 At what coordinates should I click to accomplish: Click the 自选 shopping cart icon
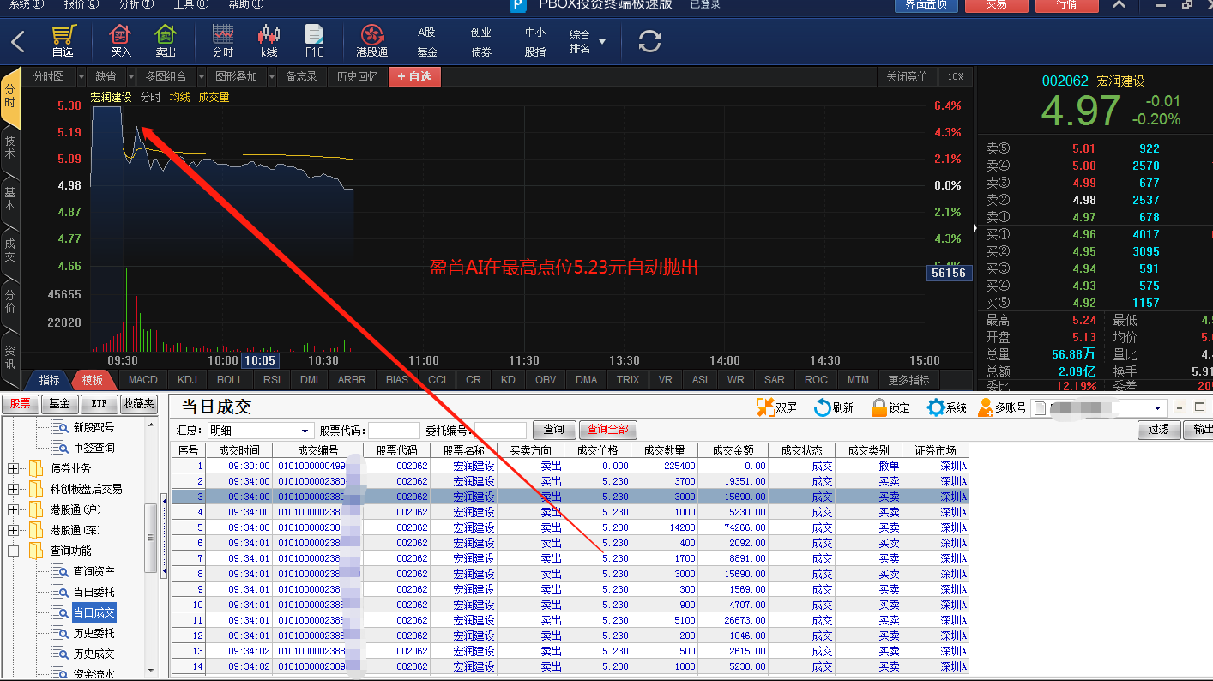coord(63,35)
